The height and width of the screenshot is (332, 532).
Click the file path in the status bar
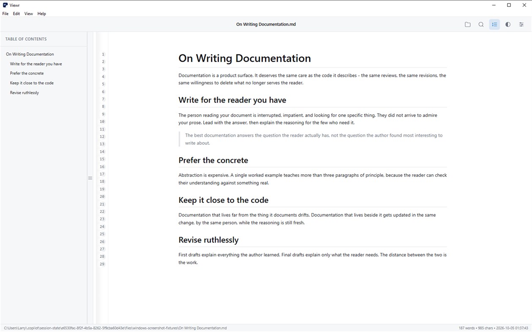coord(115,328)
